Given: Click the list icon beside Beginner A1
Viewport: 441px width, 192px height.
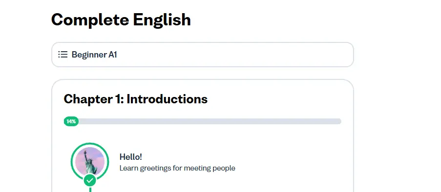Looking at the screenshot, I should [x=63, y=55].
